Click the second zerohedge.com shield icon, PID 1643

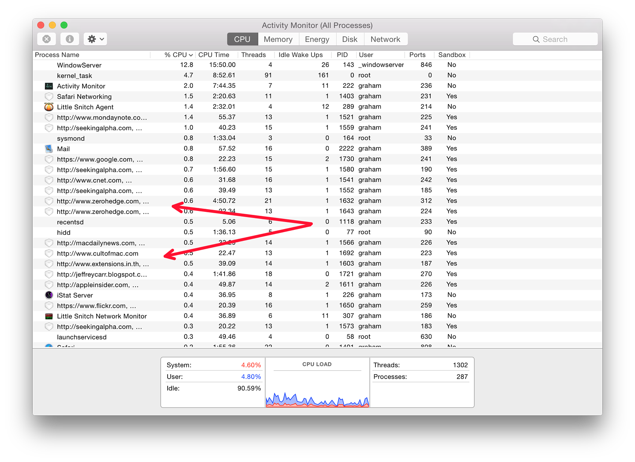point(49,212)
